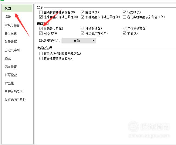Toggle the 工作表标签(B) checkbox
Viewport: 176px width, 145px height.
(x=124, y=29)
